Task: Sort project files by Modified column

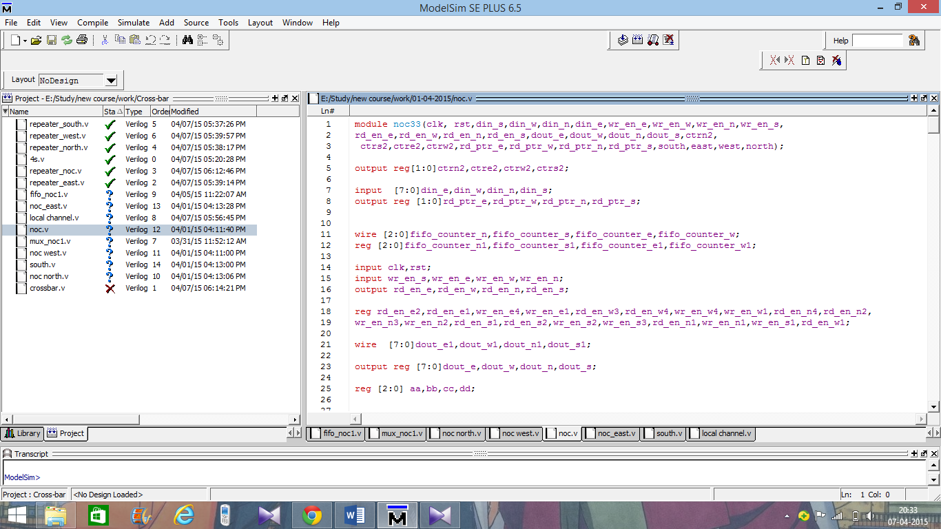Action: 213,111
